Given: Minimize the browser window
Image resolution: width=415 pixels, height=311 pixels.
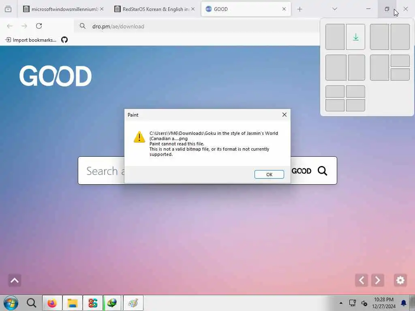Looking at the screenshot, I should click(x=368, y=9).
